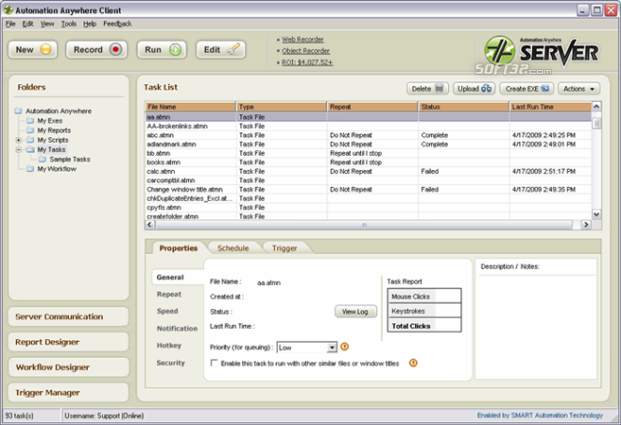Switch to the Properties tab
Image resolution: width=621 pixels, height=425 pixels.
(179, 248)
